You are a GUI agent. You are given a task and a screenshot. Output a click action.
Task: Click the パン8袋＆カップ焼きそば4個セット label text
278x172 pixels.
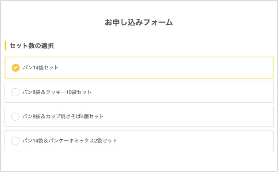63,116
